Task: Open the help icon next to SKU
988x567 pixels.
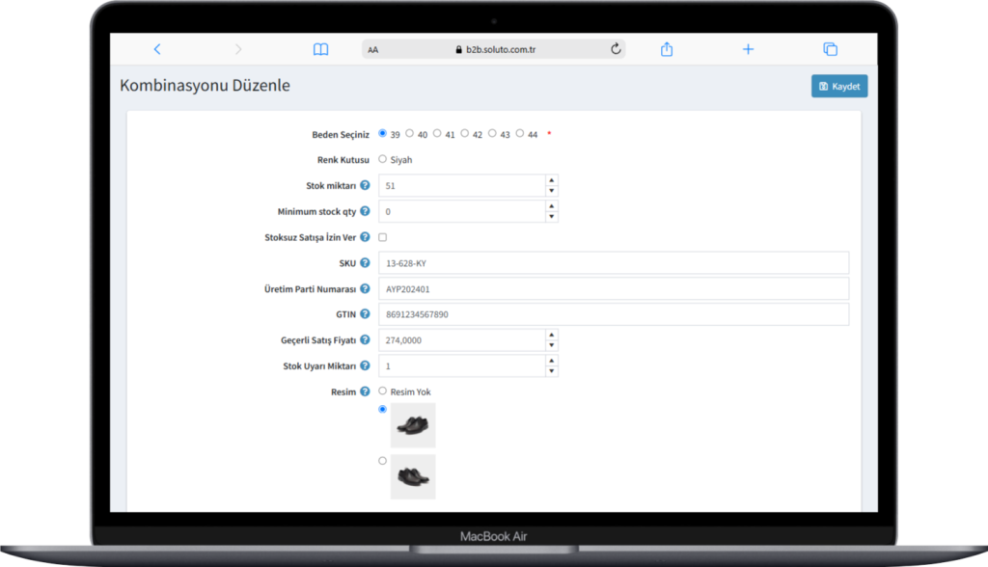Action: pos(365,262)
